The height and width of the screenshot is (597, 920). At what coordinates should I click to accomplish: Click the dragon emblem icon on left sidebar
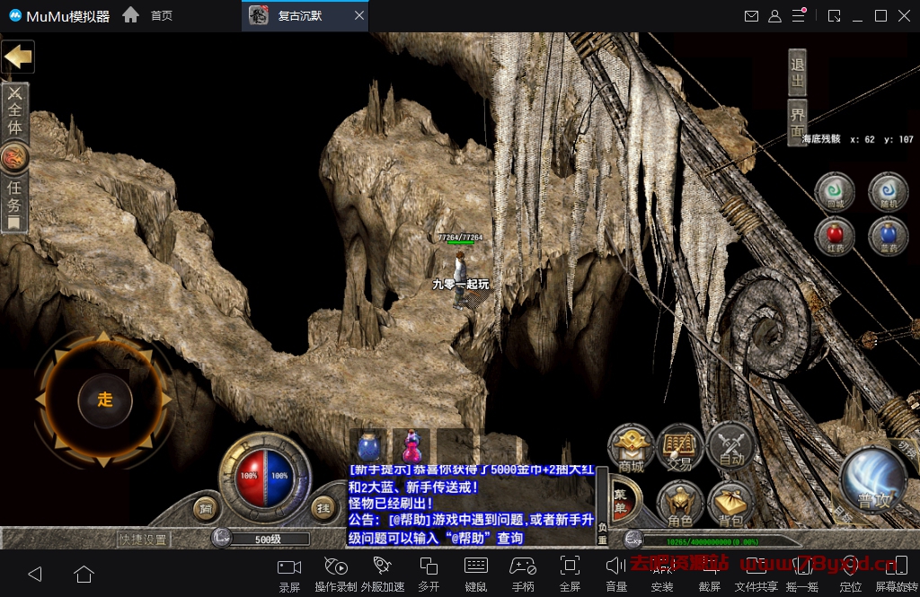click(x=14, y=158)
